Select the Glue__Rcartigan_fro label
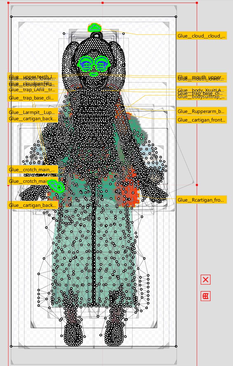 201,200
